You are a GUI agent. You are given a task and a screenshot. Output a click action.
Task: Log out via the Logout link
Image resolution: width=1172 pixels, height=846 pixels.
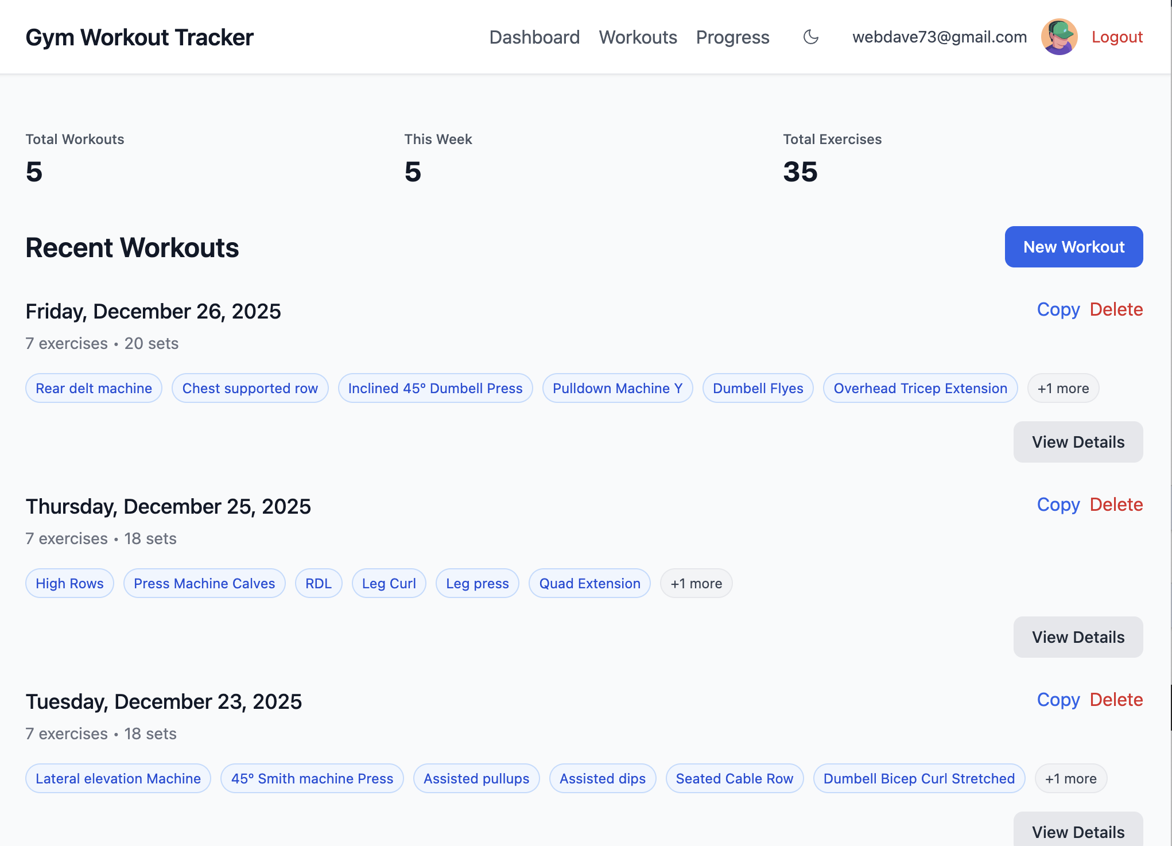[x=1117, y=37]
